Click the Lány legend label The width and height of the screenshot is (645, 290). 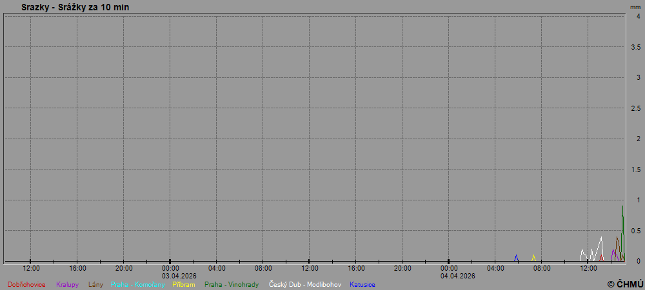[x=95, y=284]
